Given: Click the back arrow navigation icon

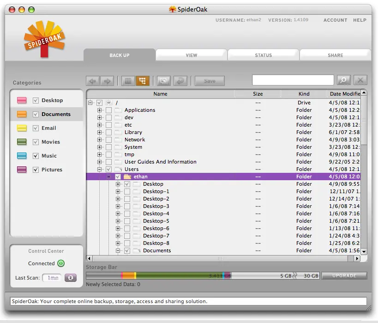Looking at the screenshot, I should click(x=93, y=81).
